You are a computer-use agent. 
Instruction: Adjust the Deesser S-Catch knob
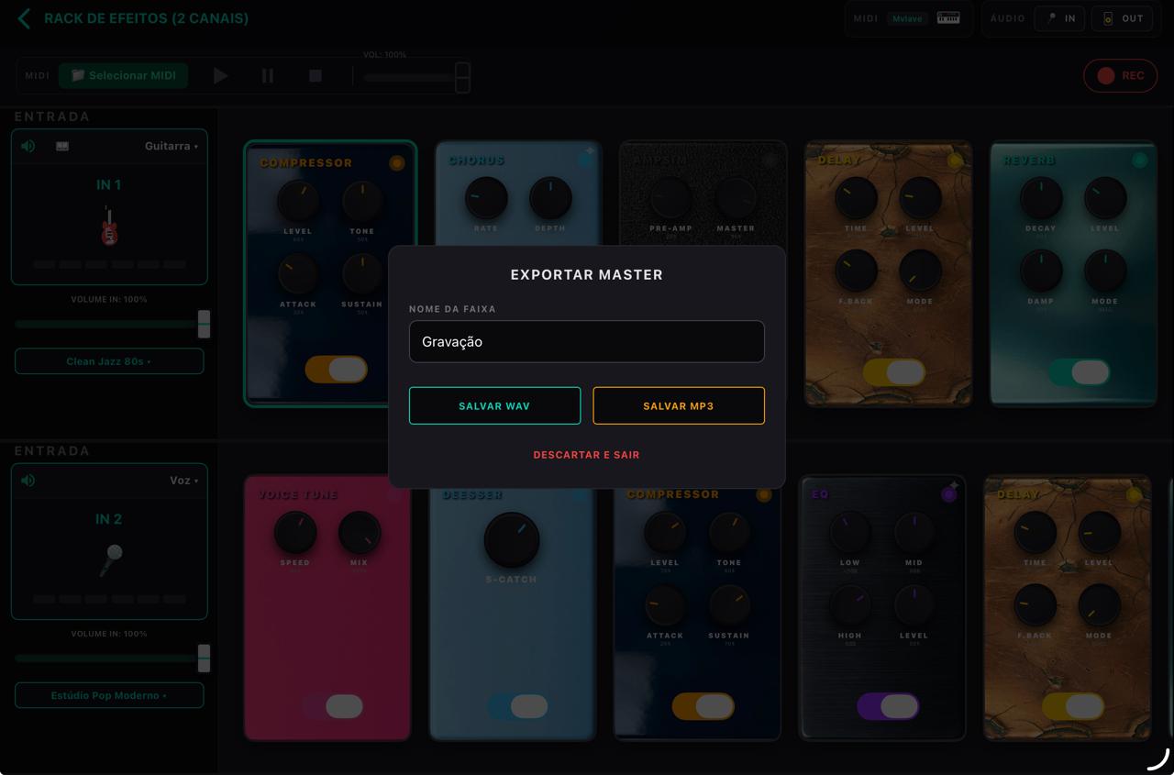pos(512,540)
